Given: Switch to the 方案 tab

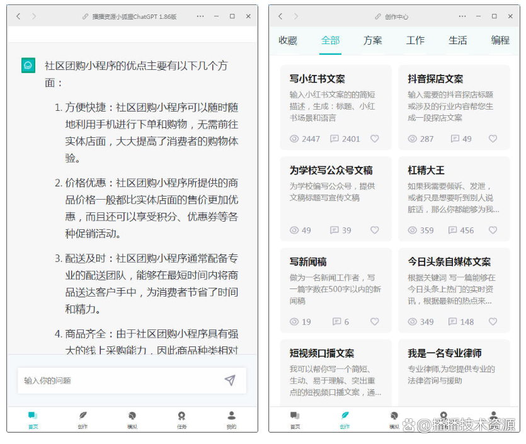Looking at the screenshot, I should click(373, 40).
